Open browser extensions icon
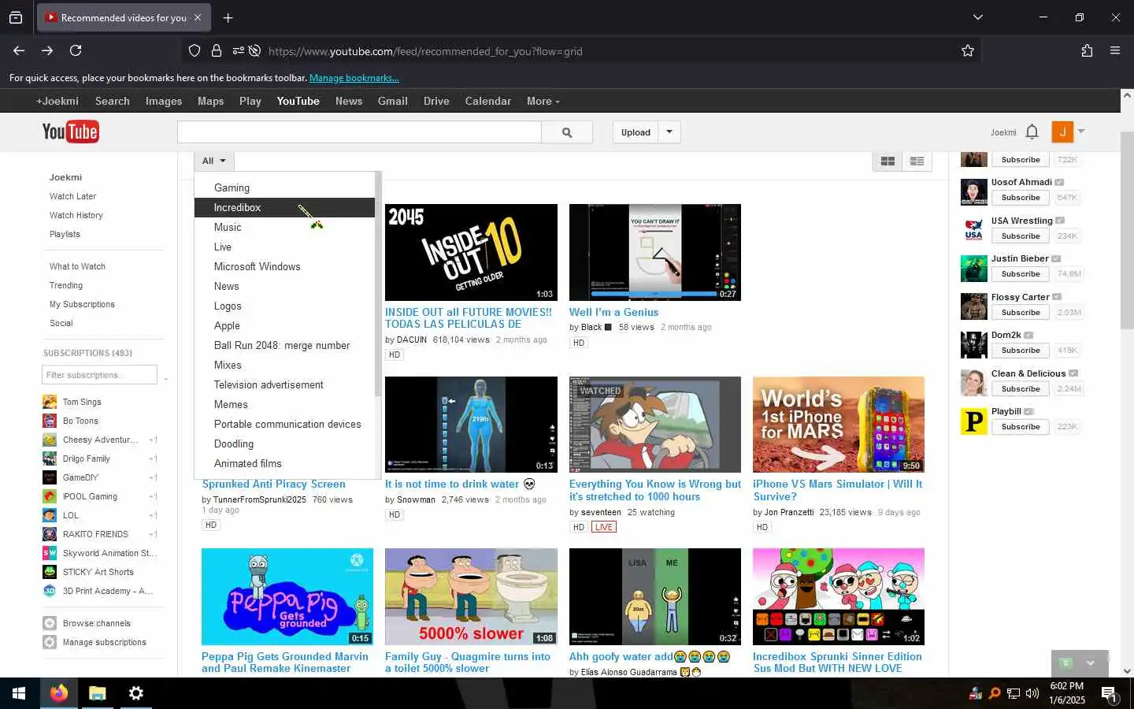The image size is (1134, 709). pyautogui.click(x=1087, y=50)
